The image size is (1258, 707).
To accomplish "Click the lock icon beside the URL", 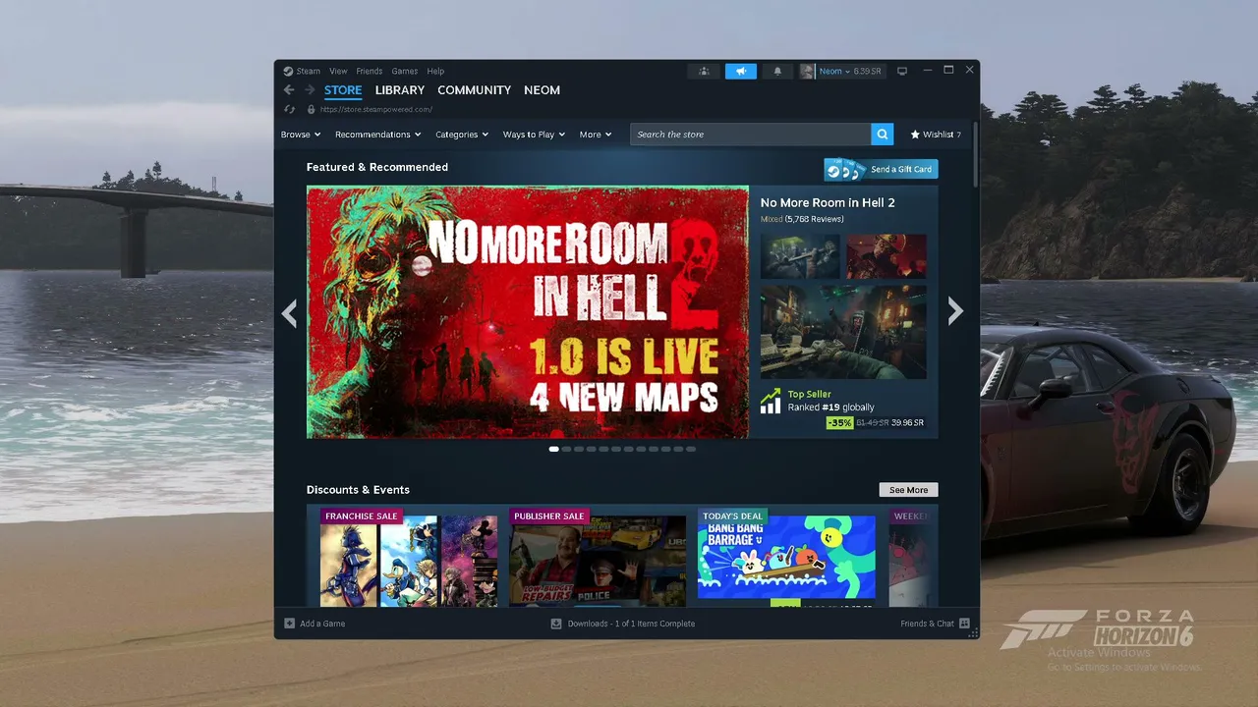I will (311, 109).
